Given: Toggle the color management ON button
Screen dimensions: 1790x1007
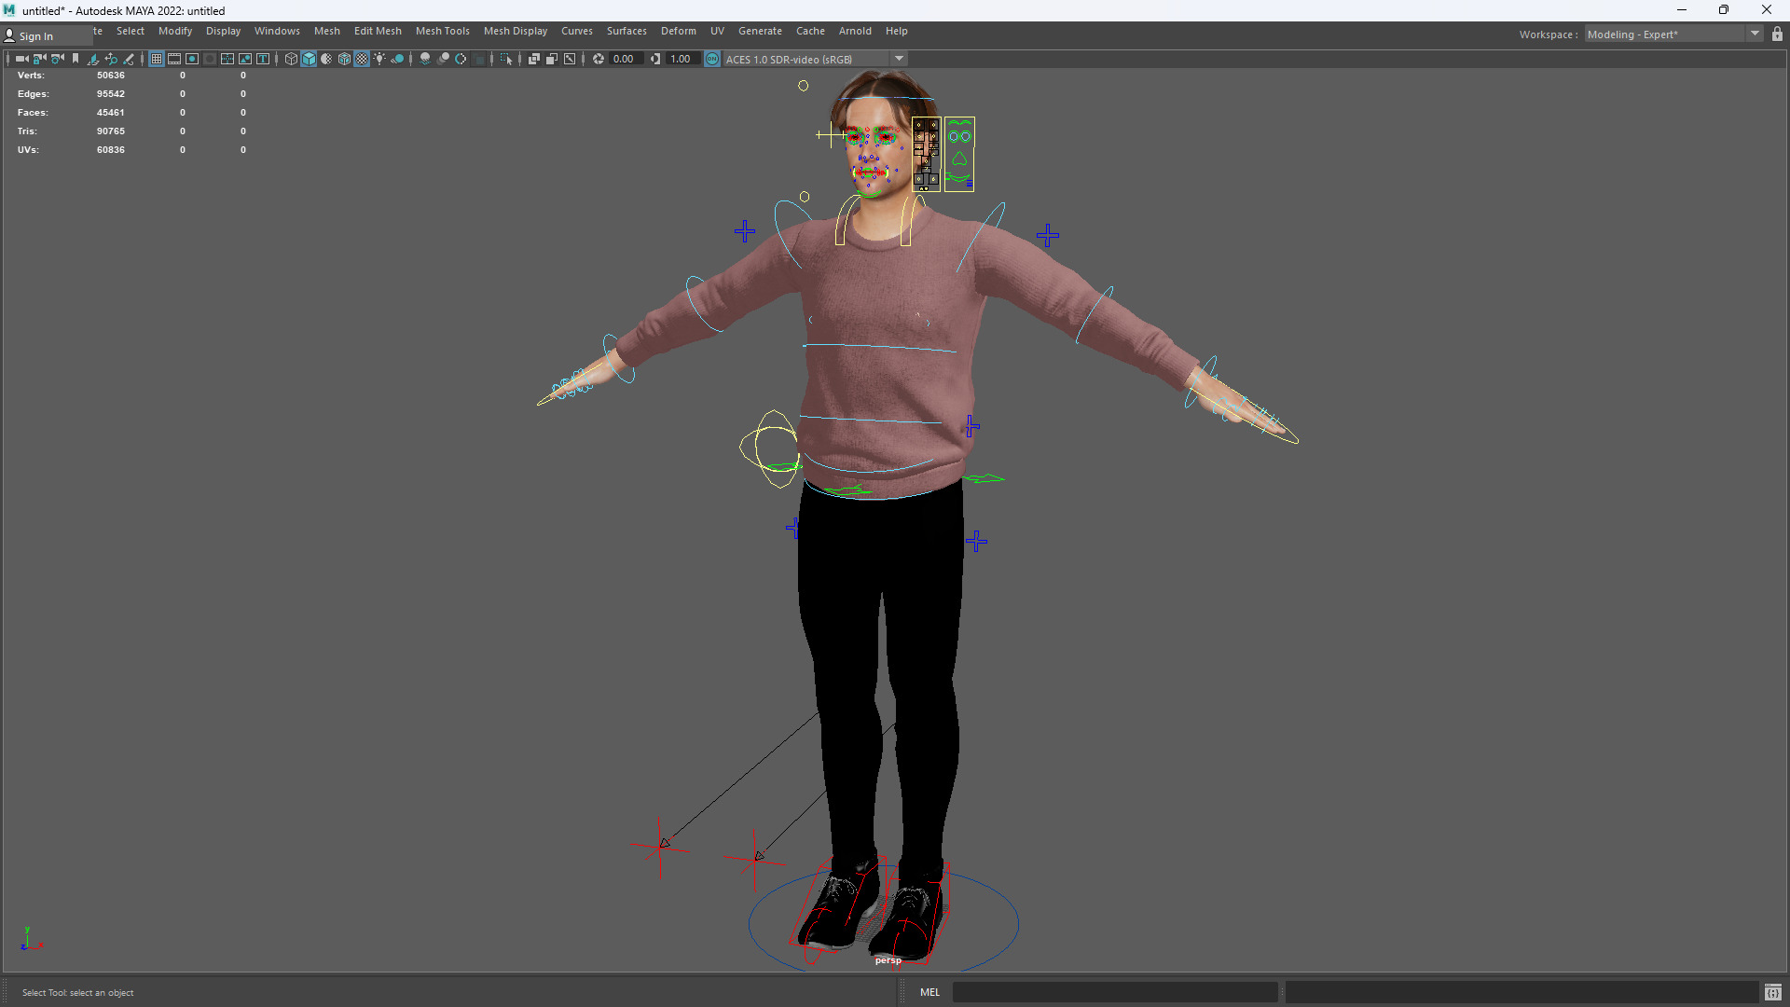Looking at the screenshot, I should click(712, 59).
